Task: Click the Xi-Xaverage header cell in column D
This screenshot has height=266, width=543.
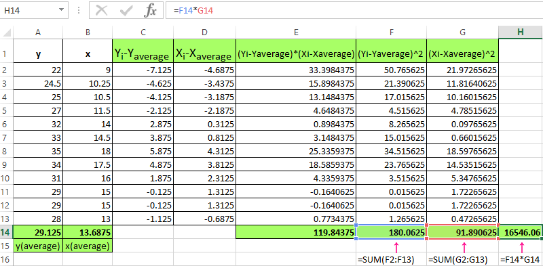Action: (204, 51)
